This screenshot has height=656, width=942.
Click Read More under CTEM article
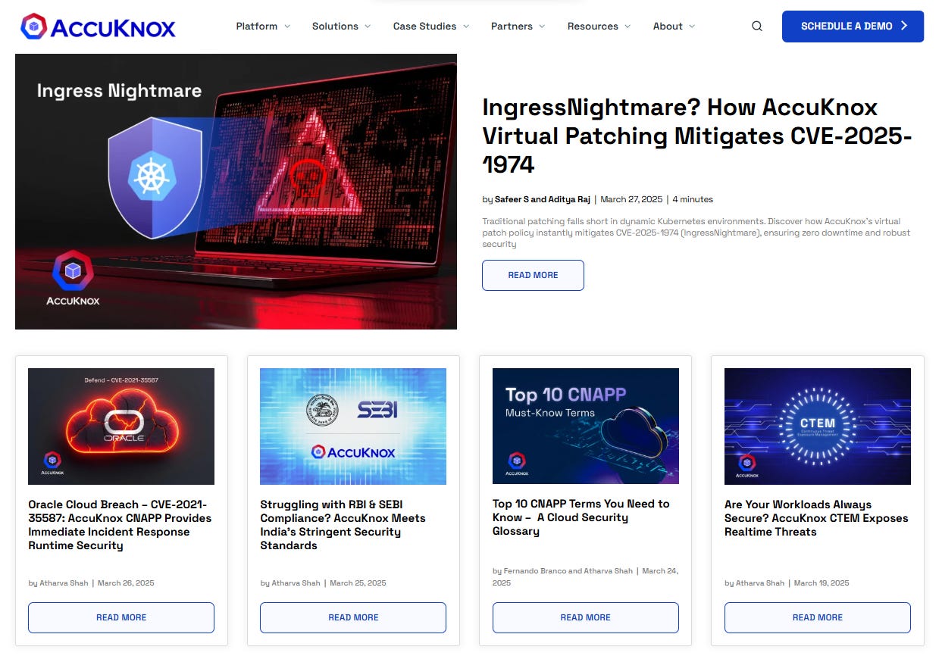(818, 617)
